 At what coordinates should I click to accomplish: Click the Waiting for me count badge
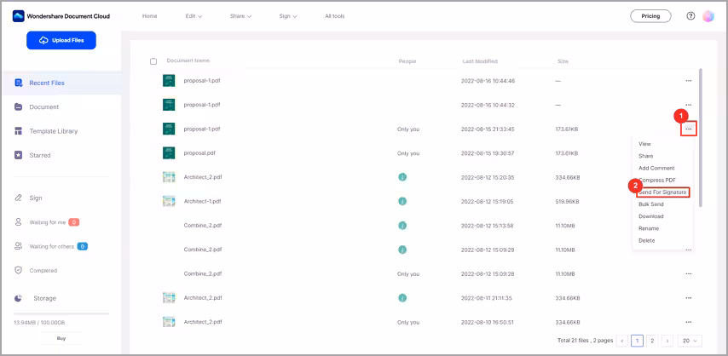(74, 222)
